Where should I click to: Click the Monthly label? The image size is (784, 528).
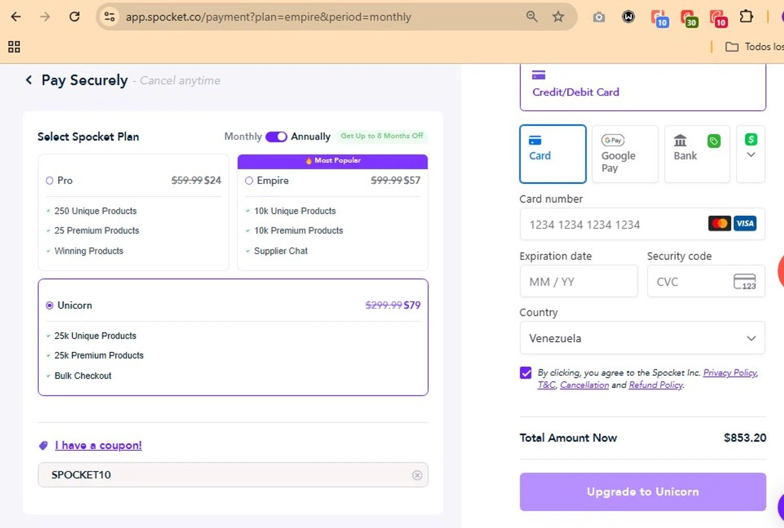click(x=243, y=136)
